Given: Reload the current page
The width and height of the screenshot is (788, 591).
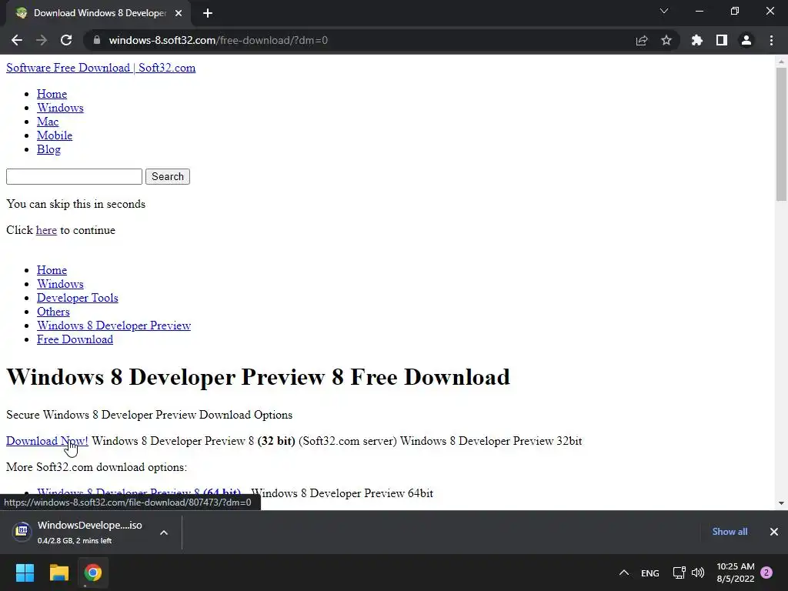Looking at the screenshot, I should [x=66, y=40].
